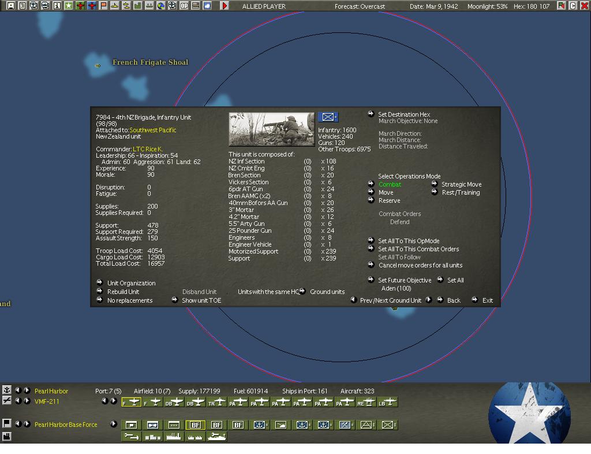
Task: Select the TR aircraft squadron icon
Action: coord(217,402)
